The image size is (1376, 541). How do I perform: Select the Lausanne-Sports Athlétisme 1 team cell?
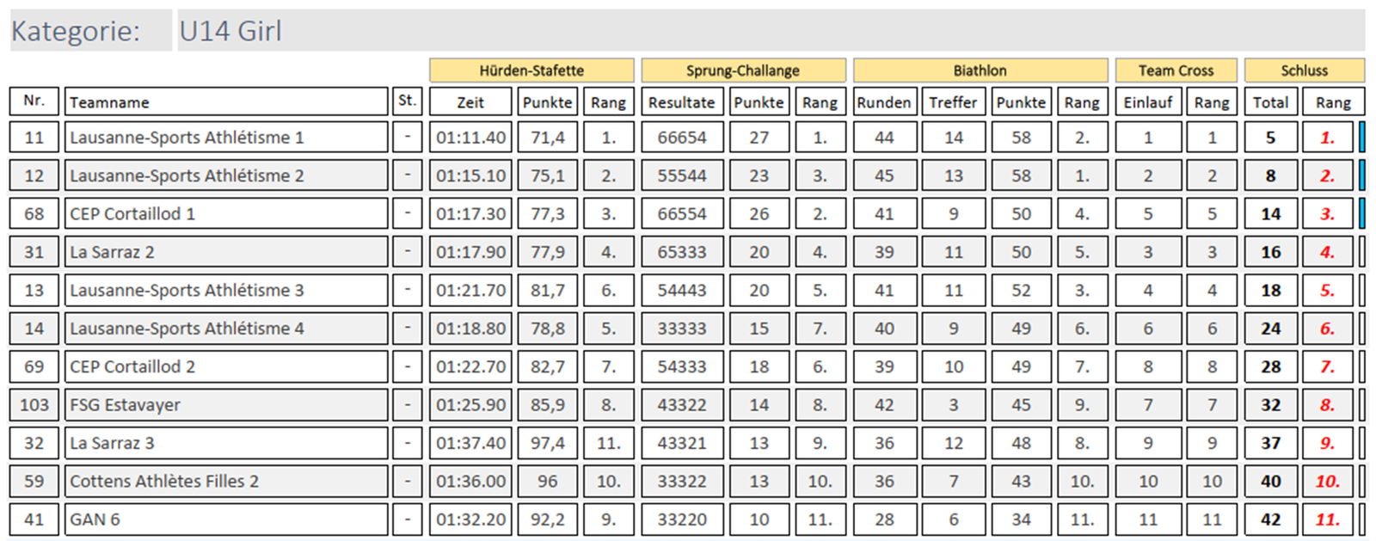(225, 138)
